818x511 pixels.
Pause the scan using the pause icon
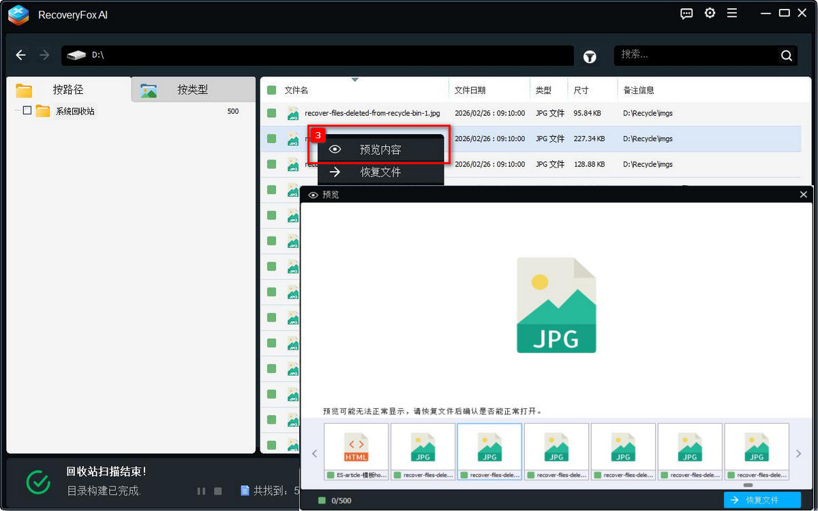(x=201, y=491)
